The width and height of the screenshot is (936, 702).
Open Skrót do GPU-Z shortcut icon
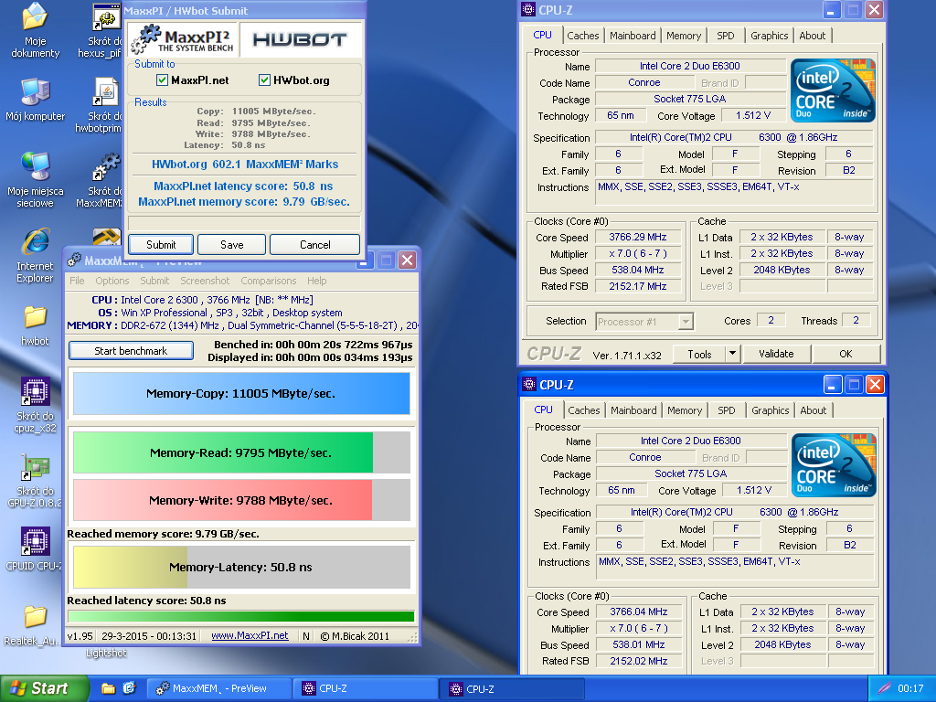pos(35,480)
